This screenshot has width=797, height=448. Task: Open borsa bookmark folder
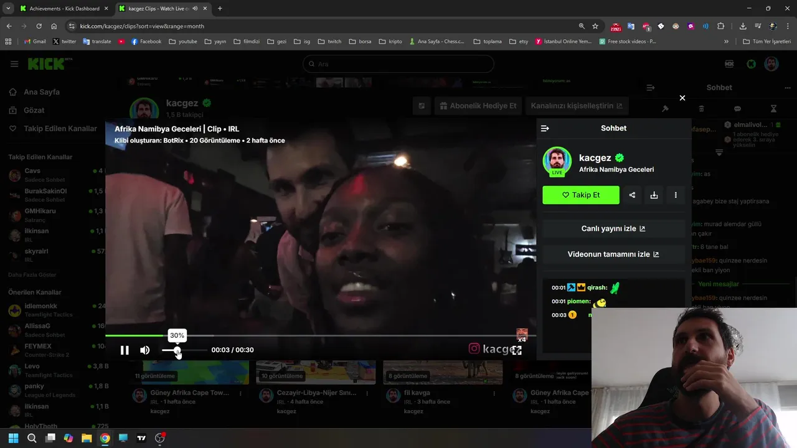(360, 42)
